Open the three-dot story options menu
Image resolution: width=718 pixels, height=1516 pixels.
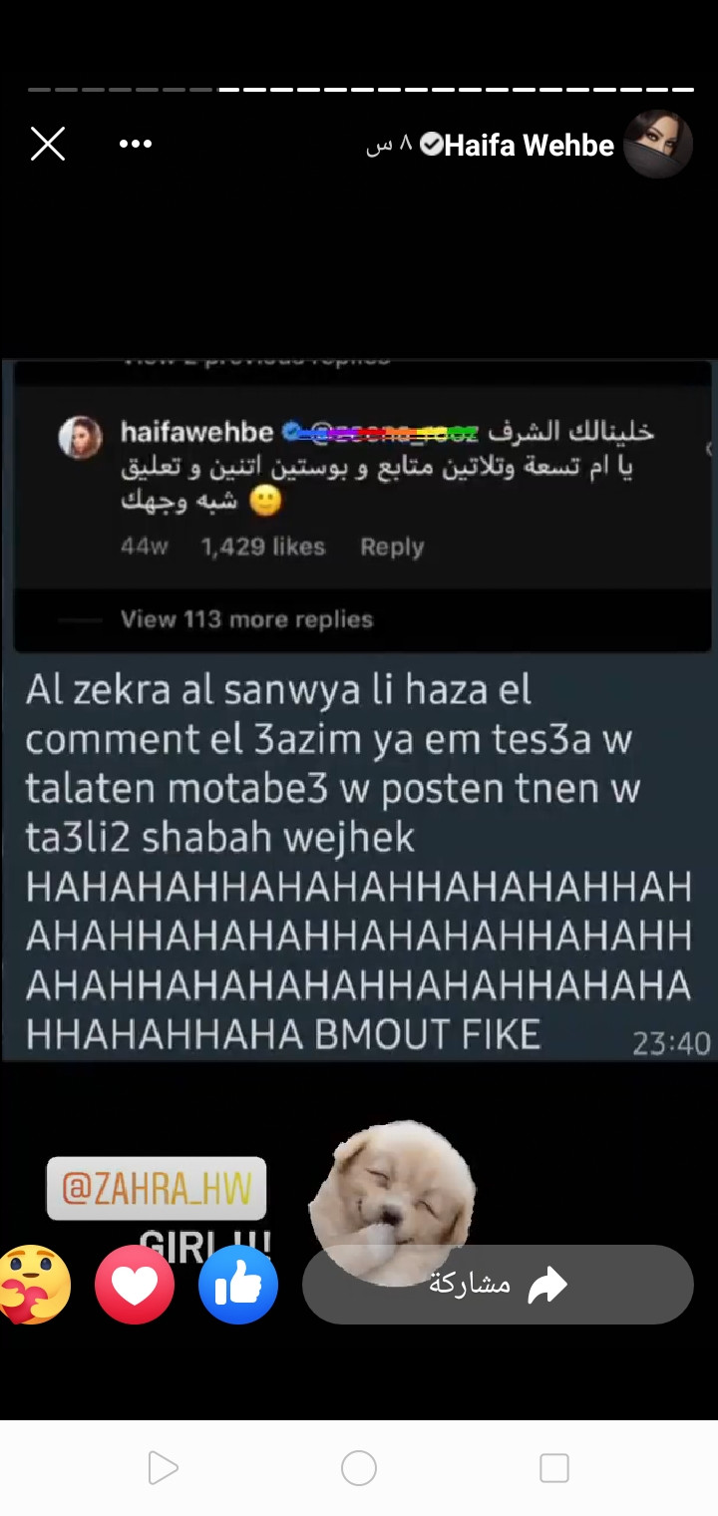pyautogui.click(x=136, y=145)
